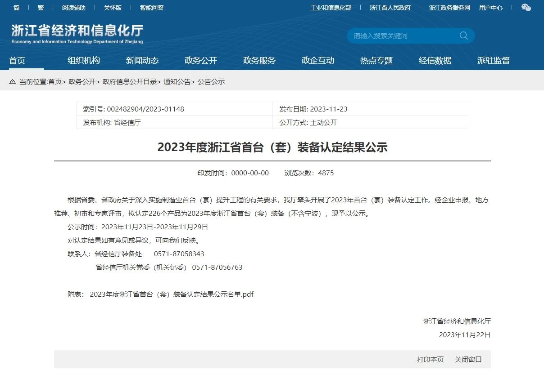
Task: Go to 首页 home tab
Action: [17, 60]
